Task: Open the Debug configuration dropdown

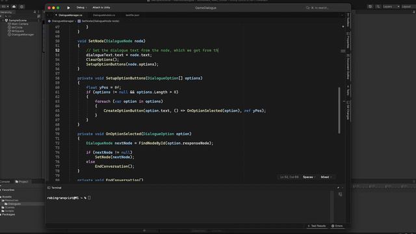Action: pos(81,7)
